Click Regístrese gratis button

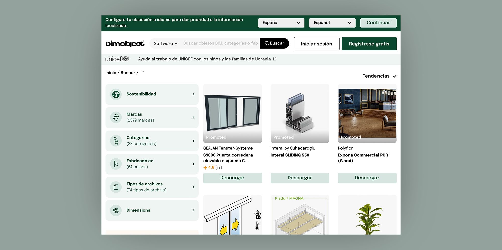369,44
